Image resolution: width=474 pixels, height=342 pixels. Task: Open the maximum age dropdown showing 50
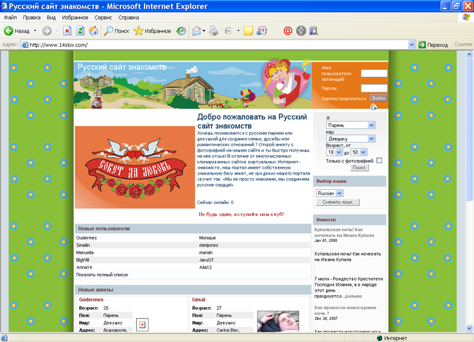click(x=358, y=152)
